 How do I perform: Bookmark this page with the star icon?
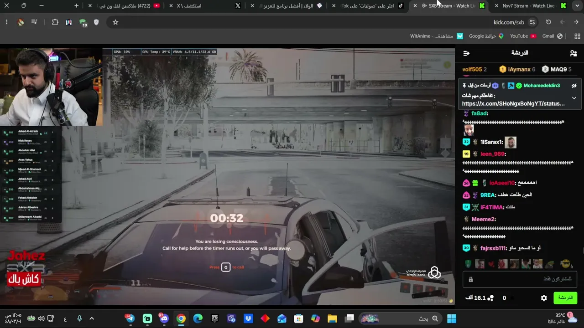pyautogui.click(x=115, y=22)
